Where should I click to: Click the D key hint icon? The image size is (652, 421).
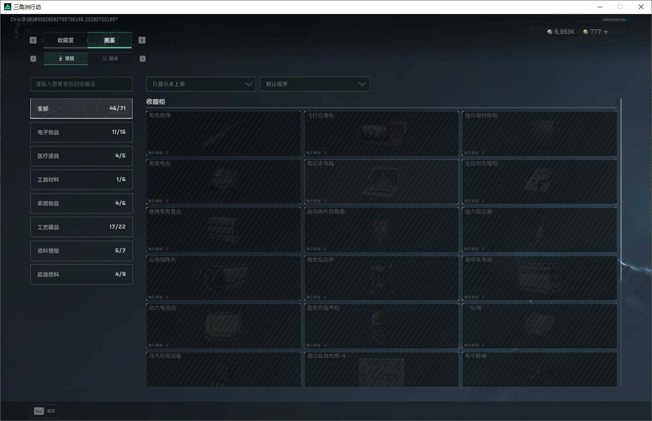142,59
